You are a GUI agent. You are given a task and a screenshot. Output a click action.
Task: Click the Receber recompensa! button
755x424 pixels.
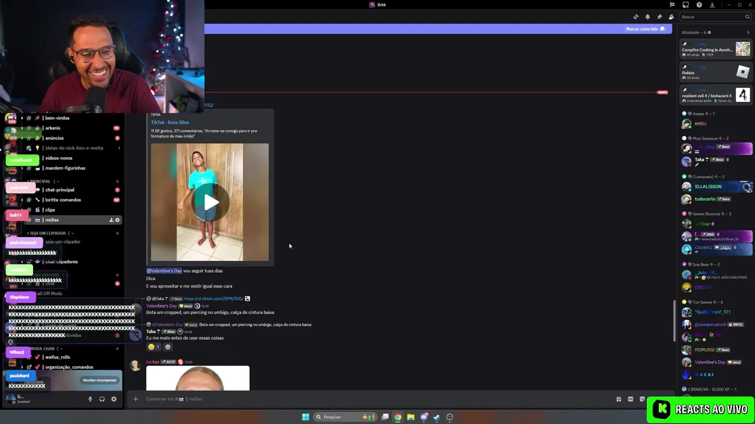point(100,380)
